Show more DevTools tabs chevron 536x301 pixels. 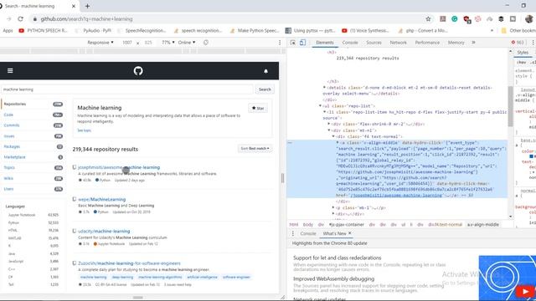coord(473,43)
